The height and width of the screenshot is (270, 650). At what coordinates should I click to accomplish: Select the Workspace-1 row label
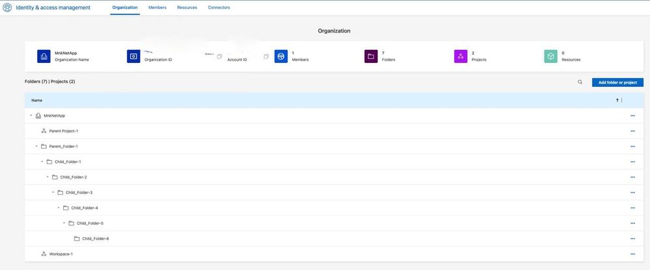tap(61, 254)
